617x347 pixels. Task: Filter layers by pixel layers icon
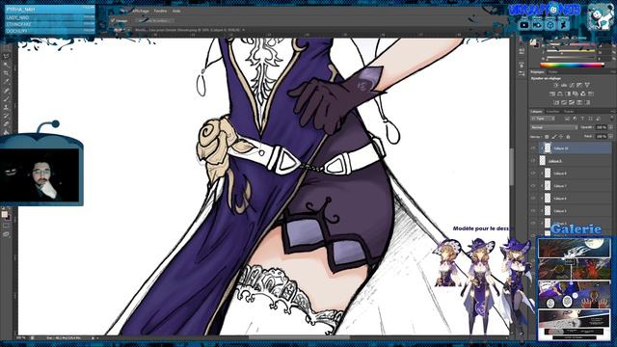click(567, 119)
